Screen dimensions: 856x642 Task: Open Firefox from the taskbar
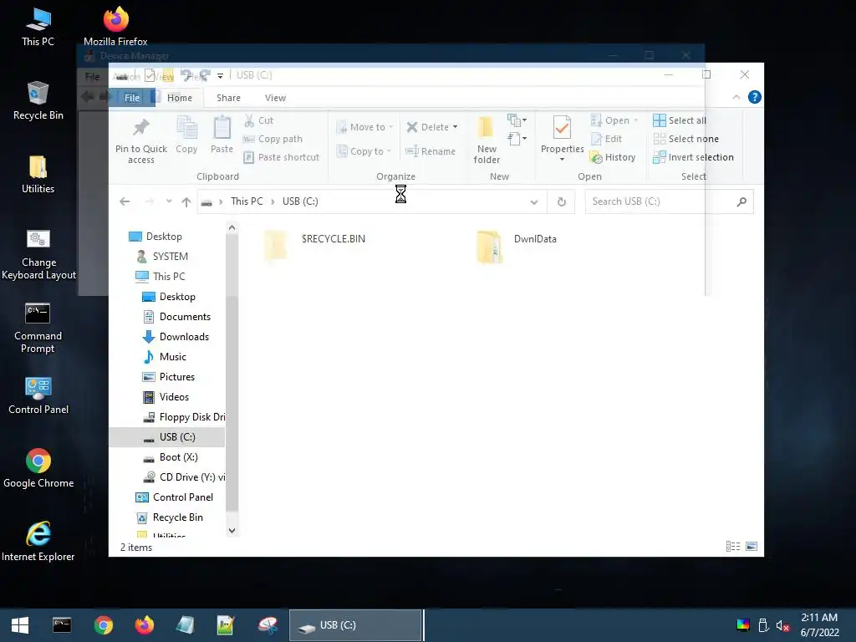coord(145,625)
